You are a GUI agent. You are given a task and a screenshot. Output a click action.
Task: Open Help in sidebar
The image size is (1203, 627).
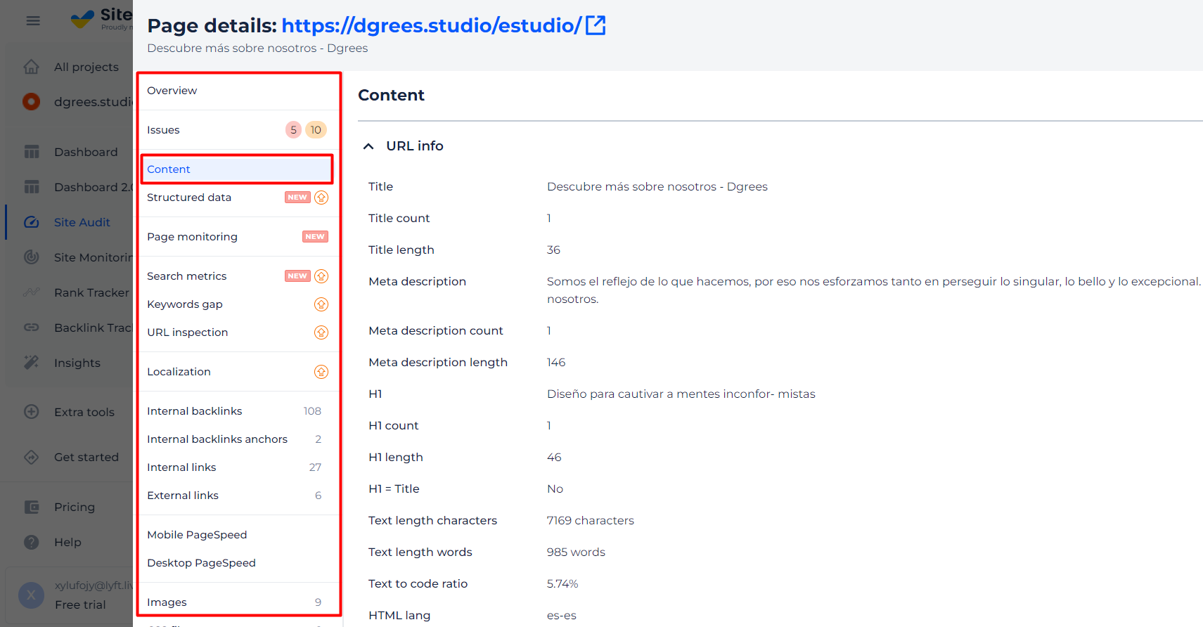[67, 542]
